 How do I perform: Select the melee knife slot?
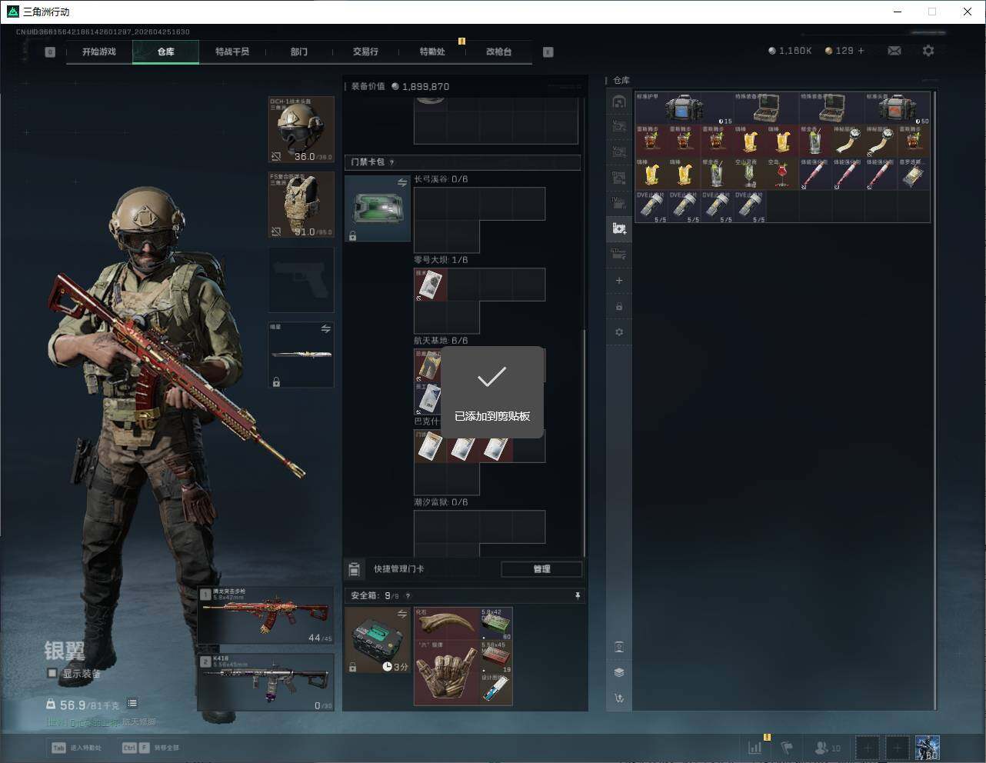[x=301, y=355]
